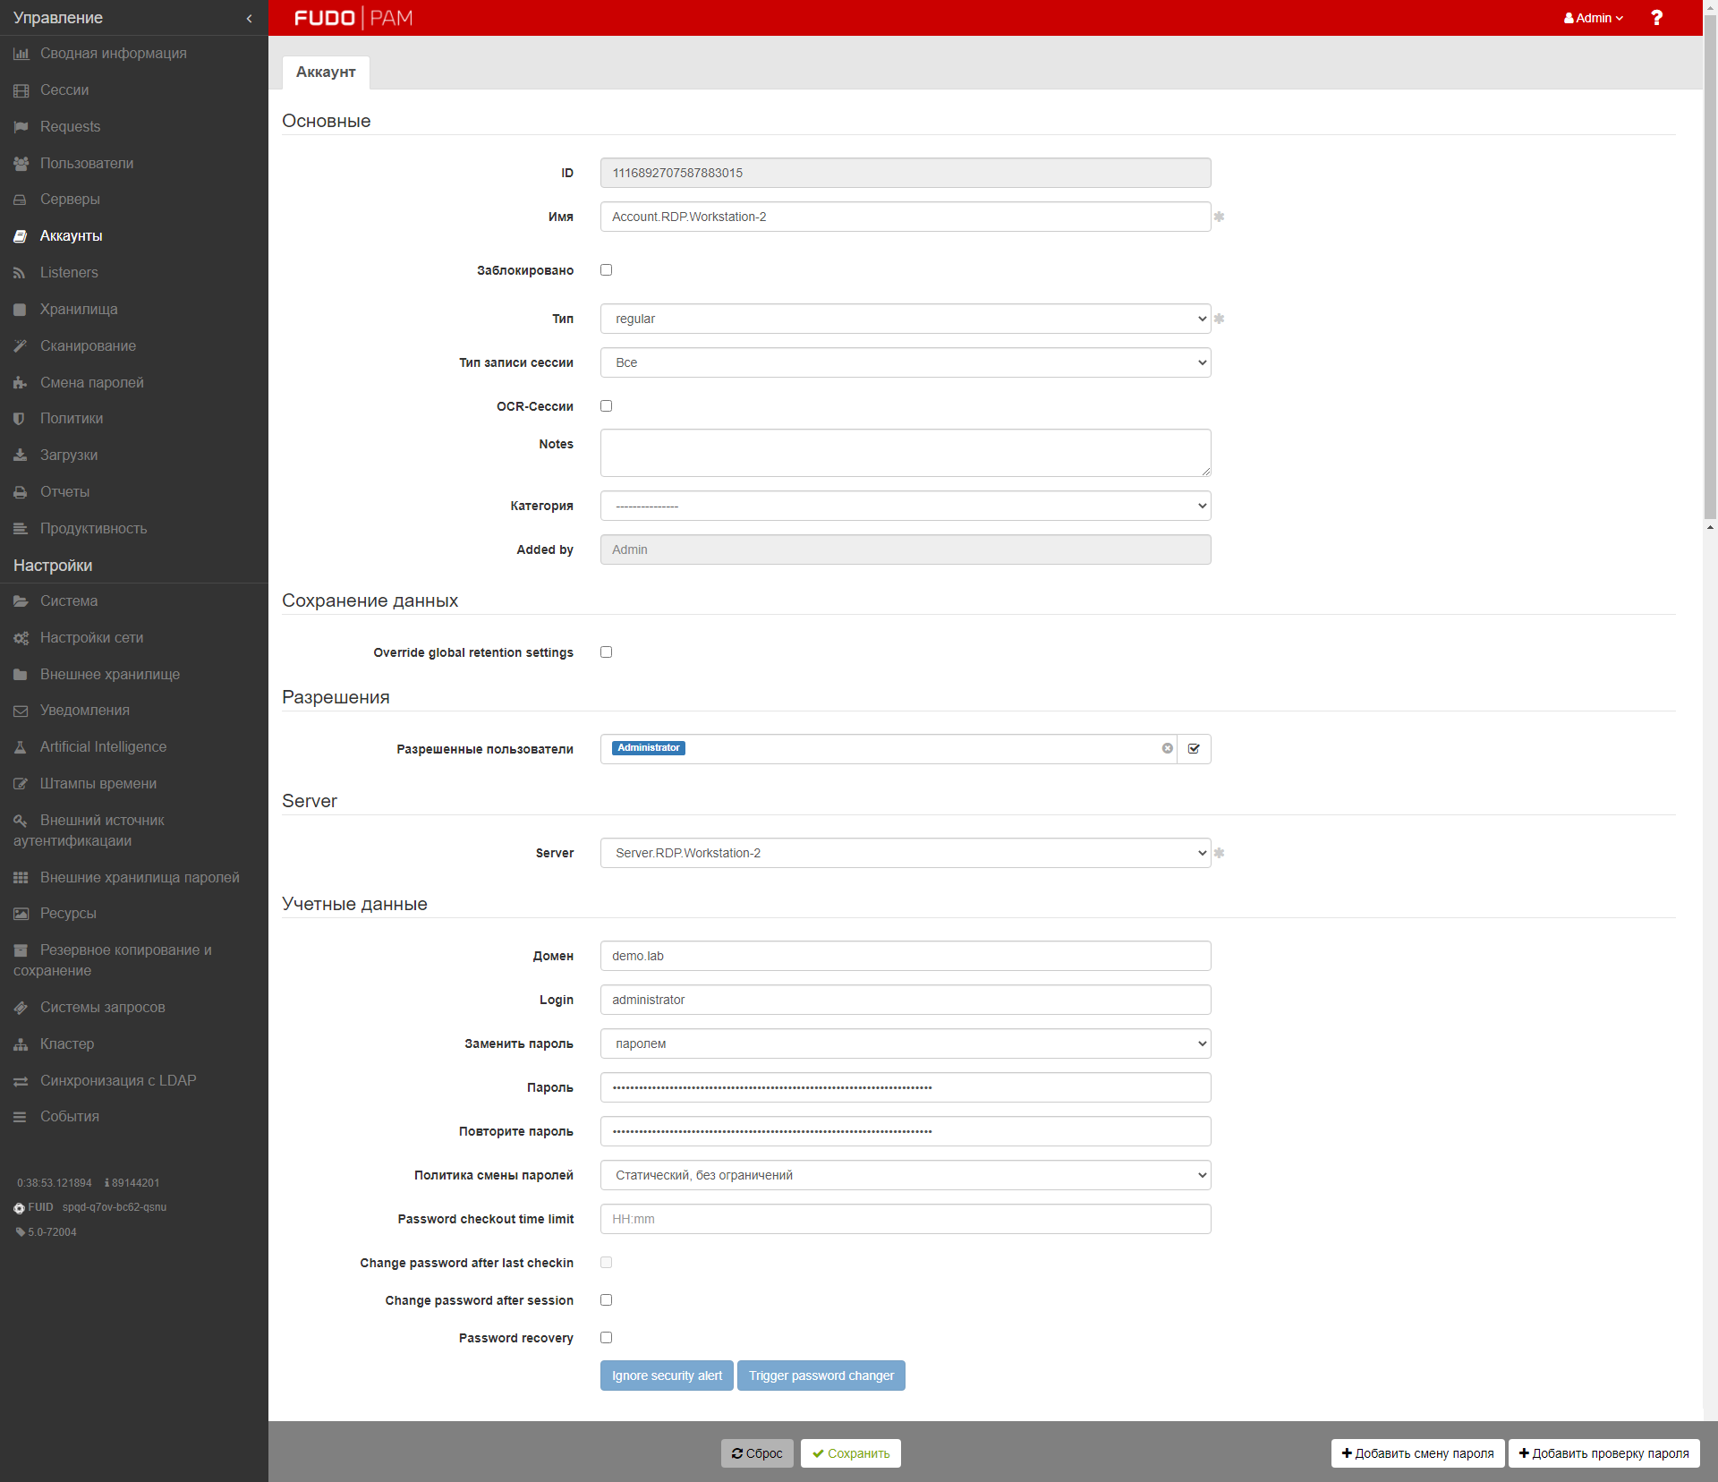This screenshot has width=1718, height=1482.
Task: Click the select-all users check icon
Action: [1194, 748]
